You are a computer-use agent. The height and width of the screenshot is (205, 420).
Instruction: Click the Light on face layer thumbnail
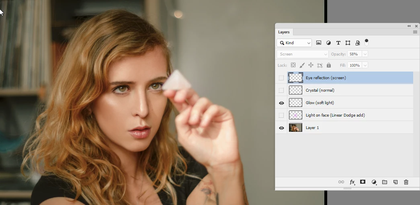(295, 115)
